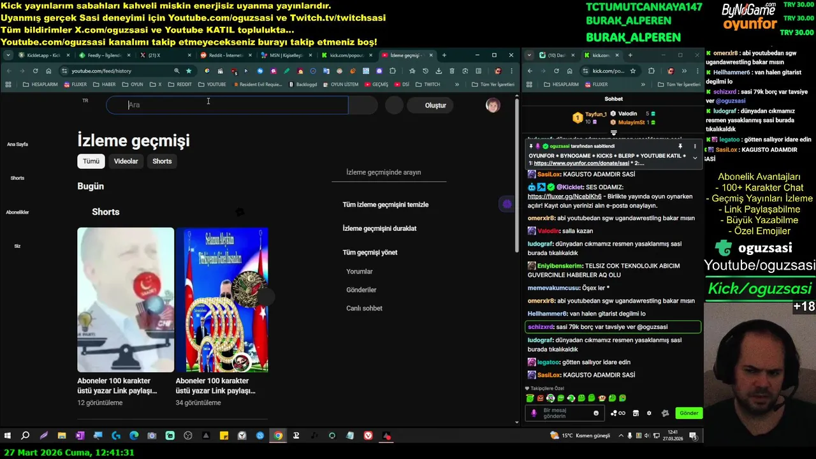Click the 'Gönder' send button
816x459 pixels.
(x=689, y=413)
